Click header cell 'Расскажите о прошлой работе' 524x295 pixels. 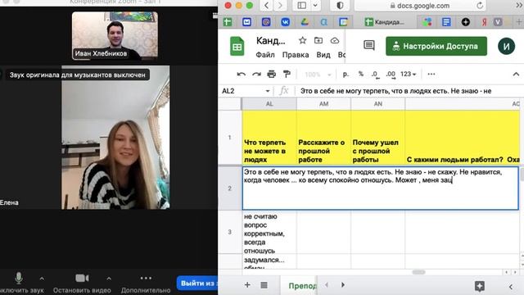323,137
